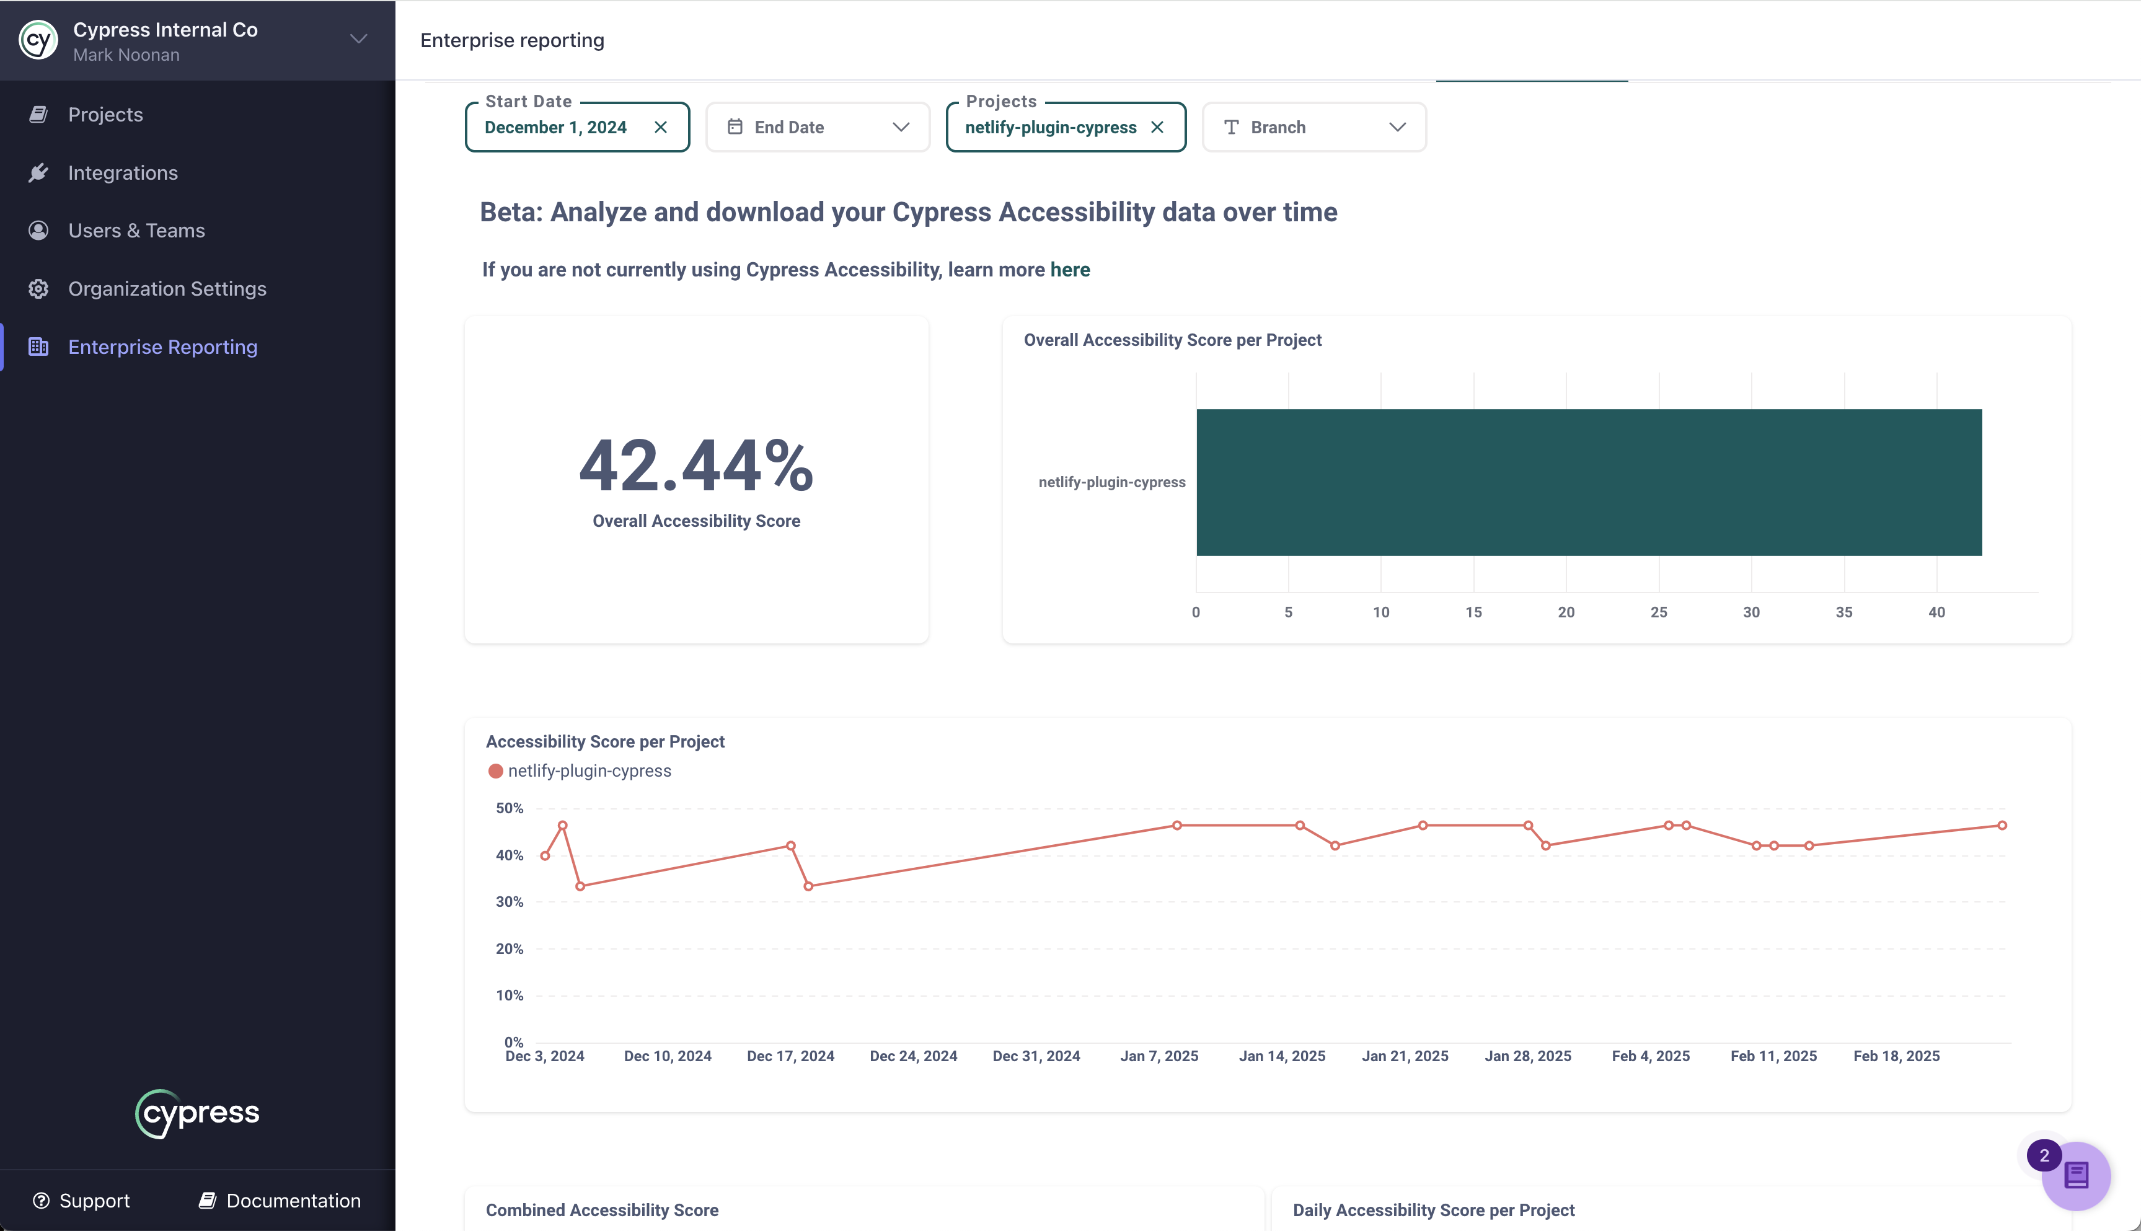Select the Projects icon in the sidebar

point(39,113)
